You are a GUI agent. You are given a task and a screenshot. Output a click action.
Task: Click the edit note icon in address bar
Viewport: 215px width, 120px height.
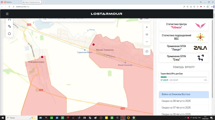(x=188, y=7)
